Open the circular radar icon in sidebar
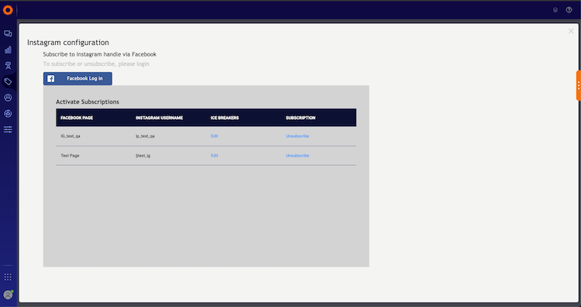The height and width of the screenshot is (307, 581). [x=8, y=113]
